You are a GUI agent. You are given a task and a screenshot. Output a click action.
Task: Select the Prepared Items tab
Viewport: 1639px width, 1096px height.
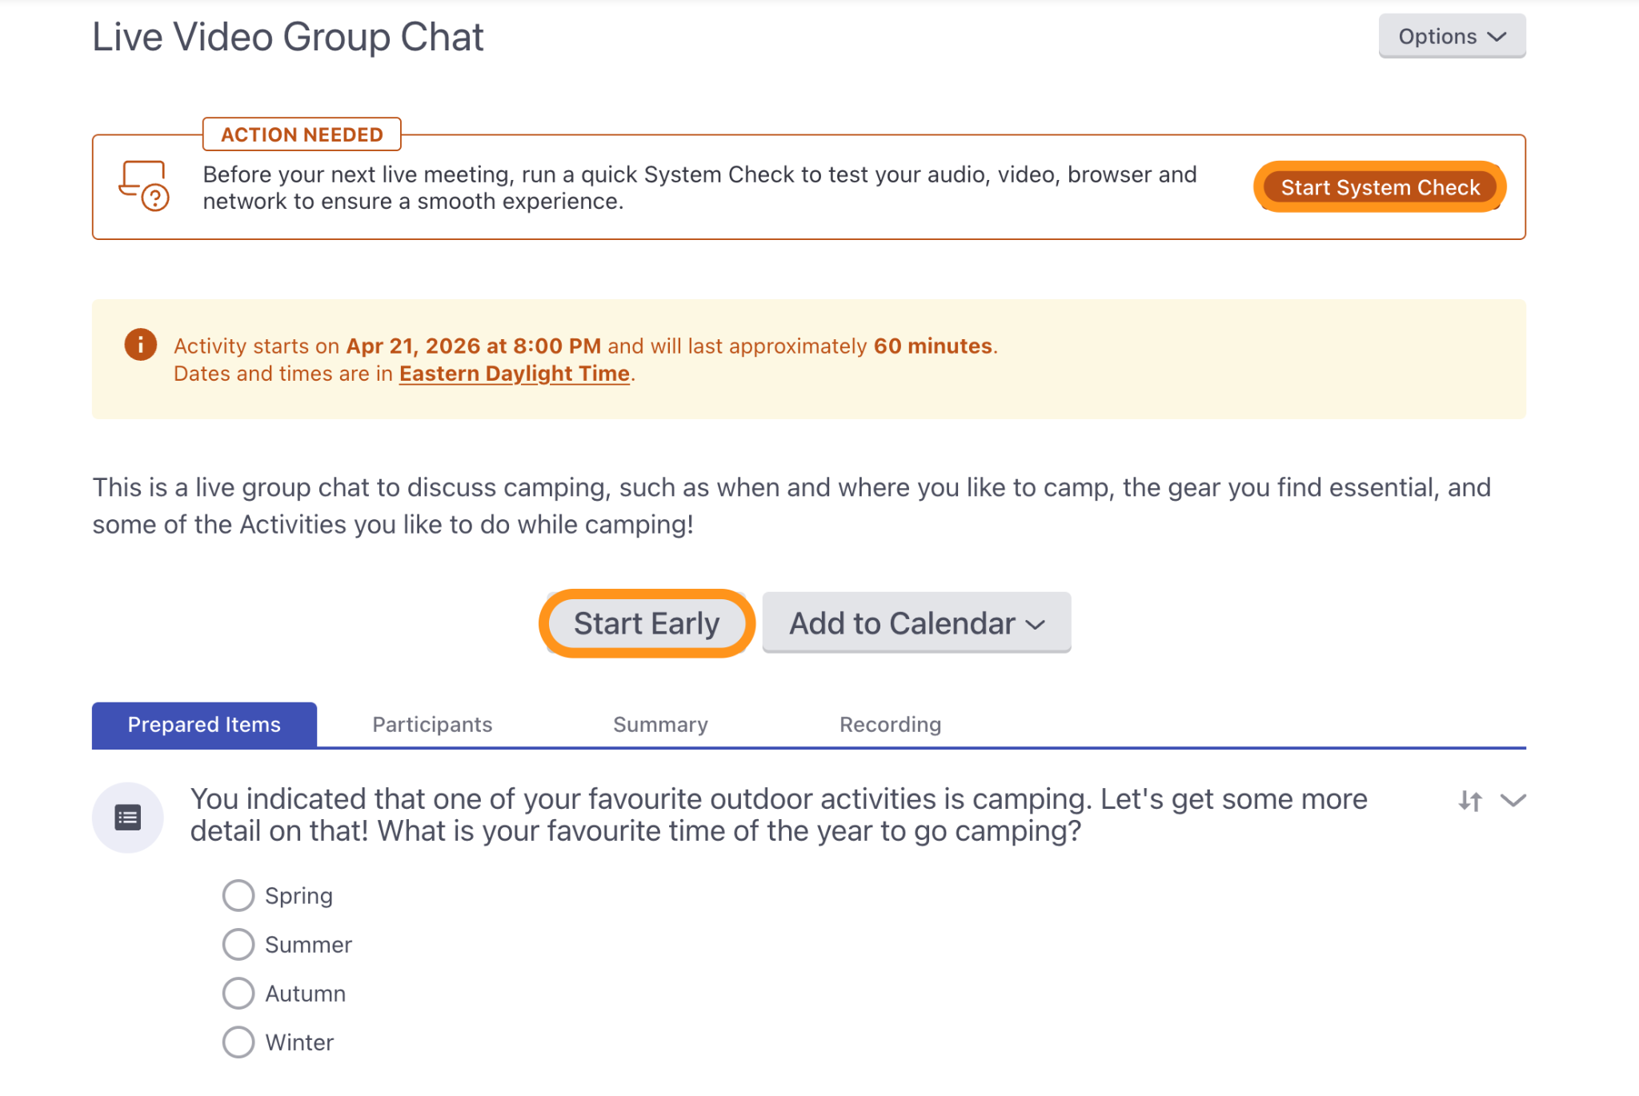click(204, 725)
